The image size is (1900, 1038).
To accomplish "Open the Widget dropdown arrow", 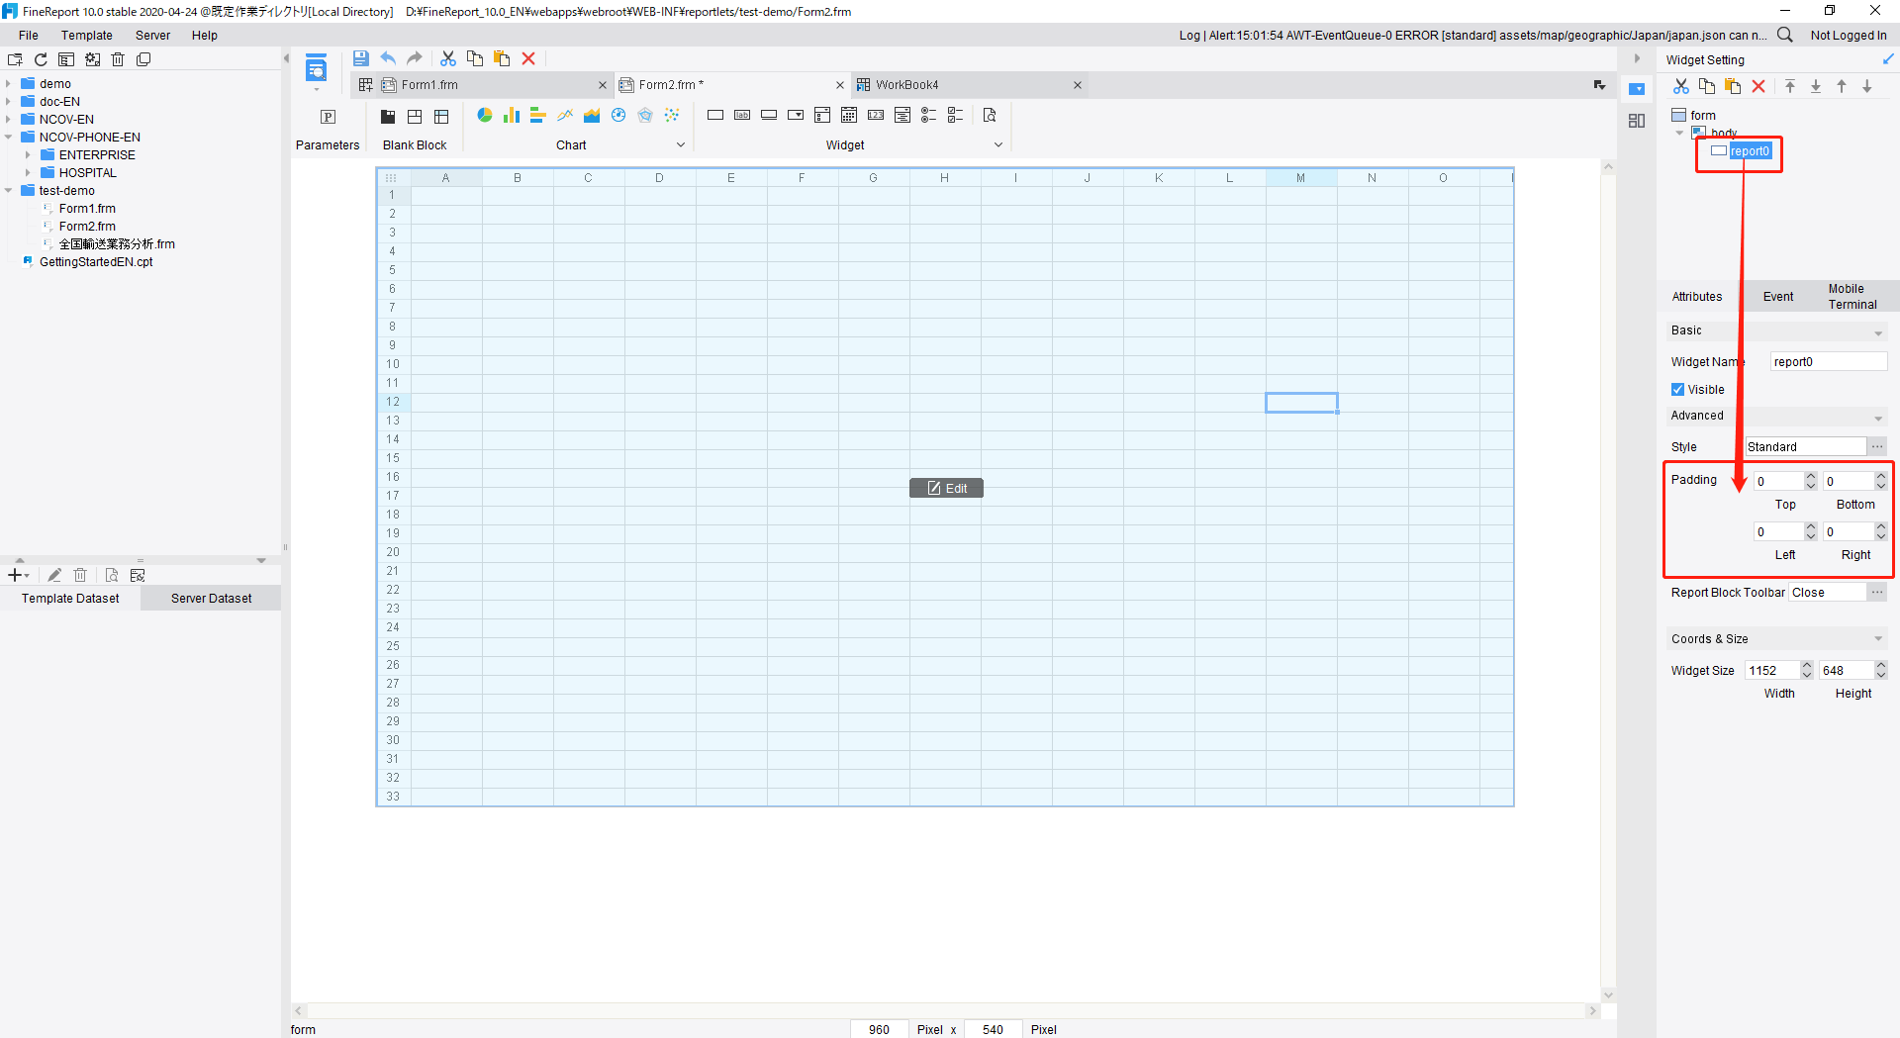I will point(998,145).
